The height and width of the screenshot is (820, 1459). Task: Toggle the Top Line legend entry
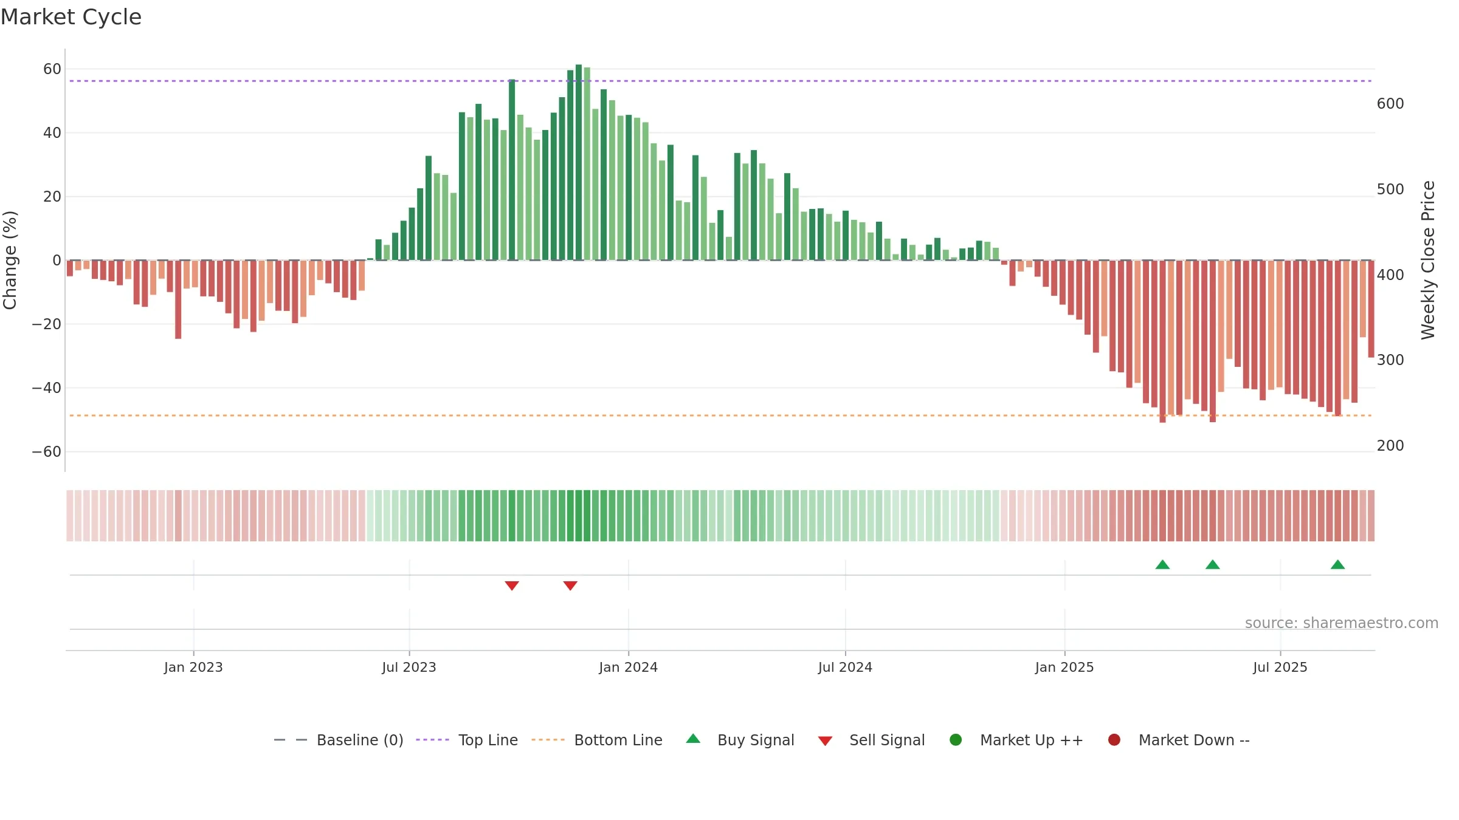(467, 740)
